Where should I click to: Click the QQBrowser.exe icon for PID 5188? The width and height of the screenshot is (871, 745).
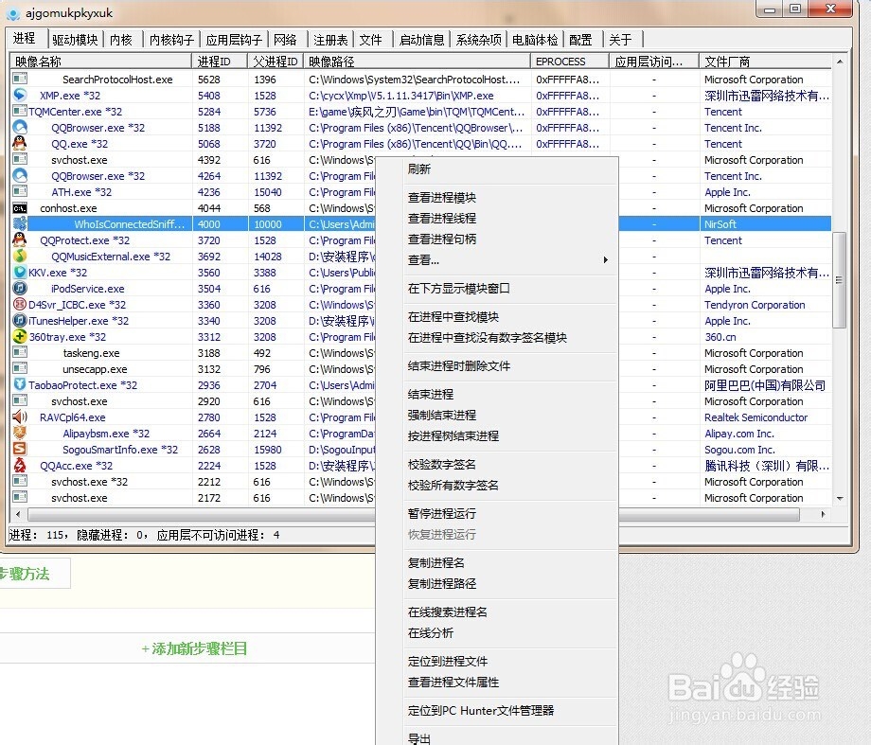pyautogui.click(x=20, y=127)
